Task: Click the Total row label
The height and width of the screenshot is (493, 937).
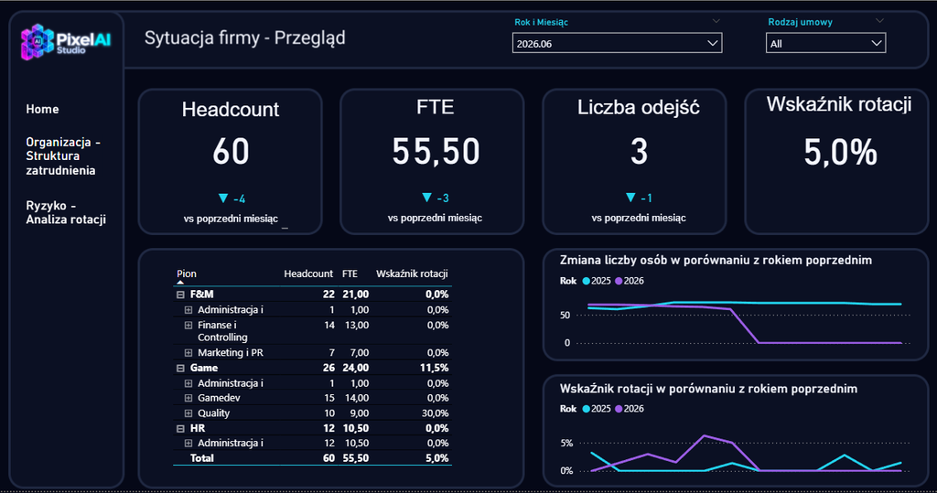Action: (x=202, y=458)
